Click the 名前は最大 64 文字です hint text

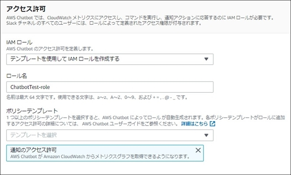pyautogui.click(x=97, y=97)
